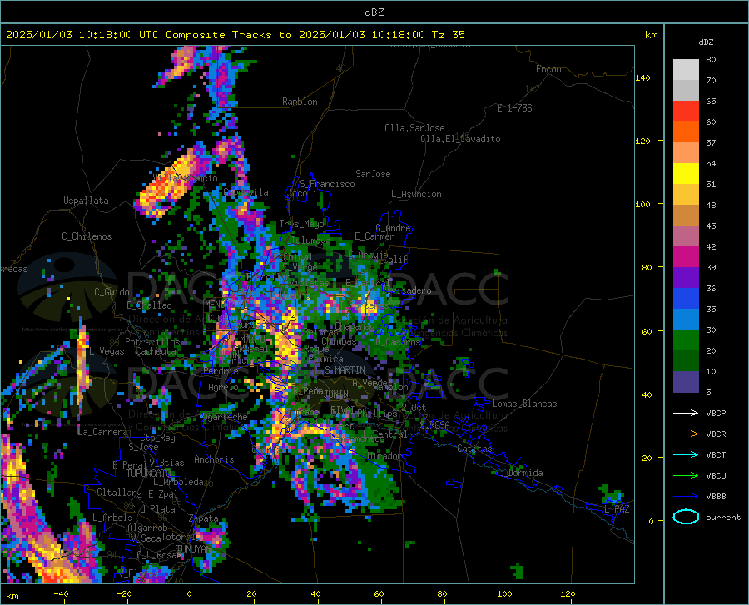The width and height of the screenshot is (749, 605).
Task: Select the cyan VBCT arrow icon
Action: (x=686, y=454)
